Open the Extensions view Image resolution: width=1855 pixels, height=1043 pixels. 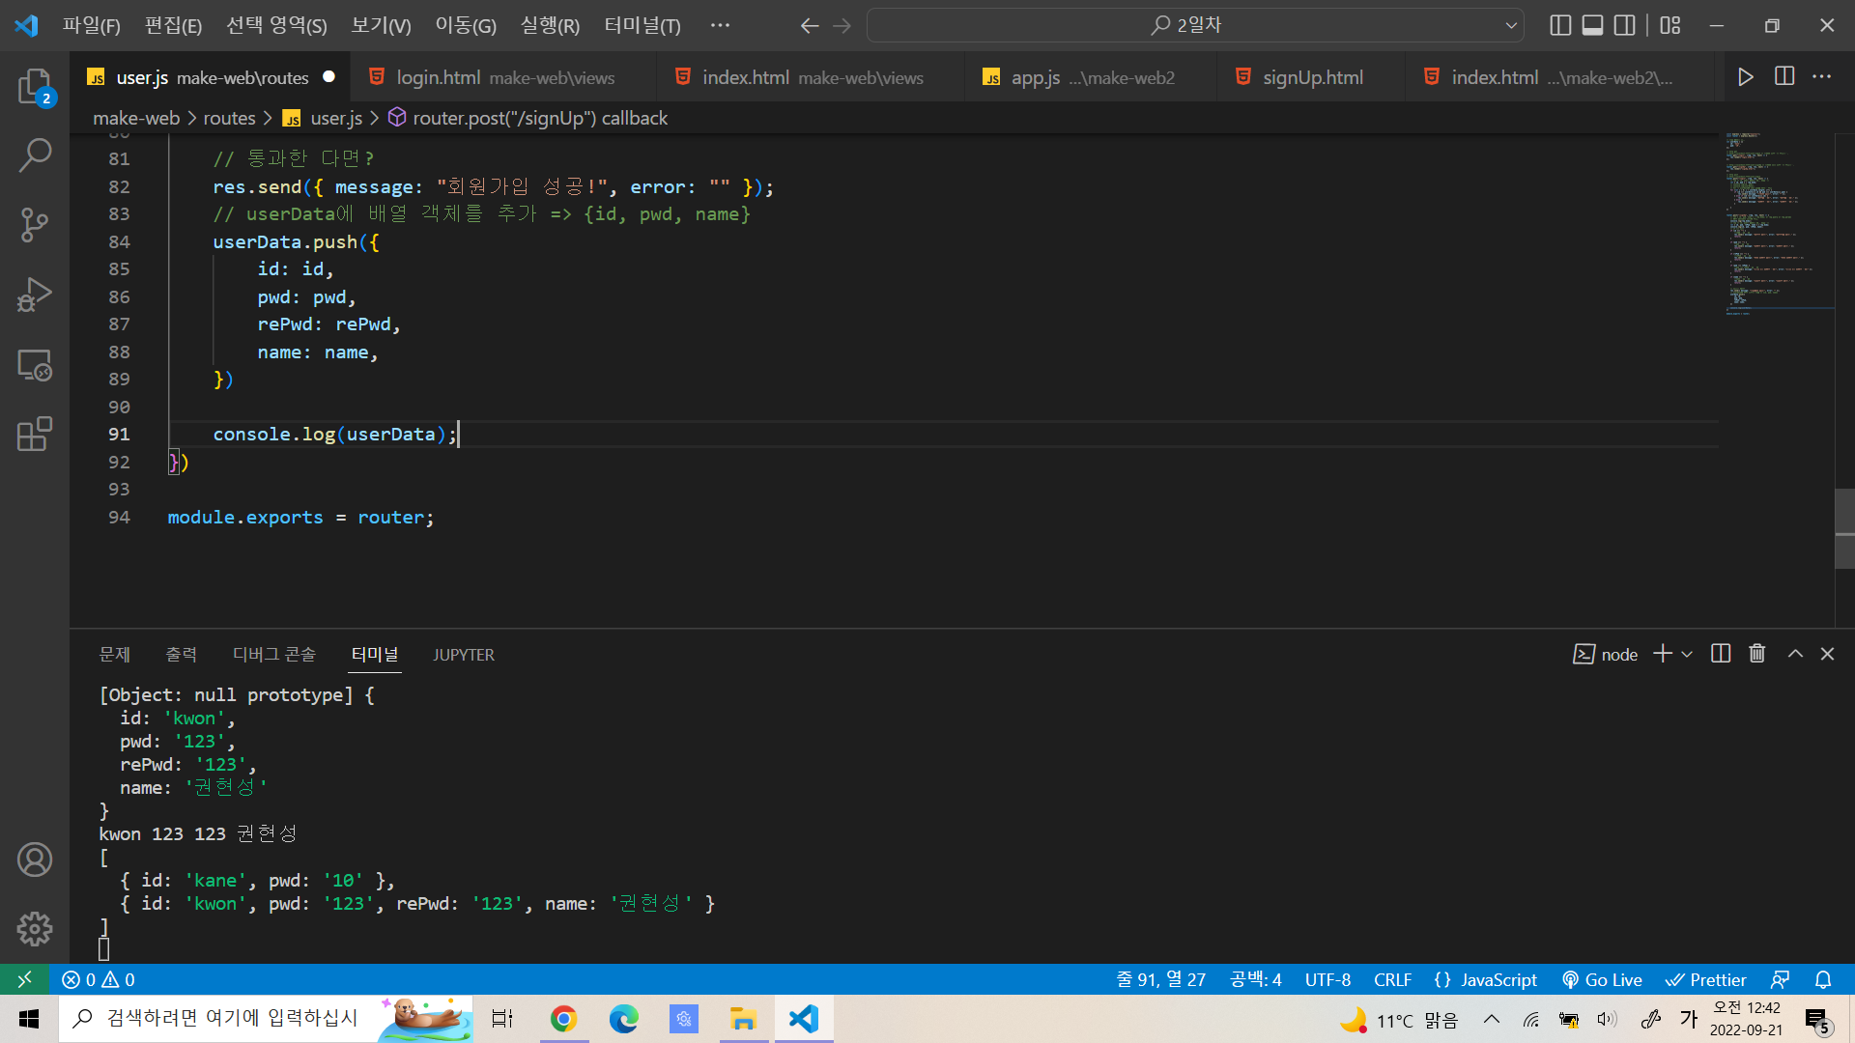point(35,435)
